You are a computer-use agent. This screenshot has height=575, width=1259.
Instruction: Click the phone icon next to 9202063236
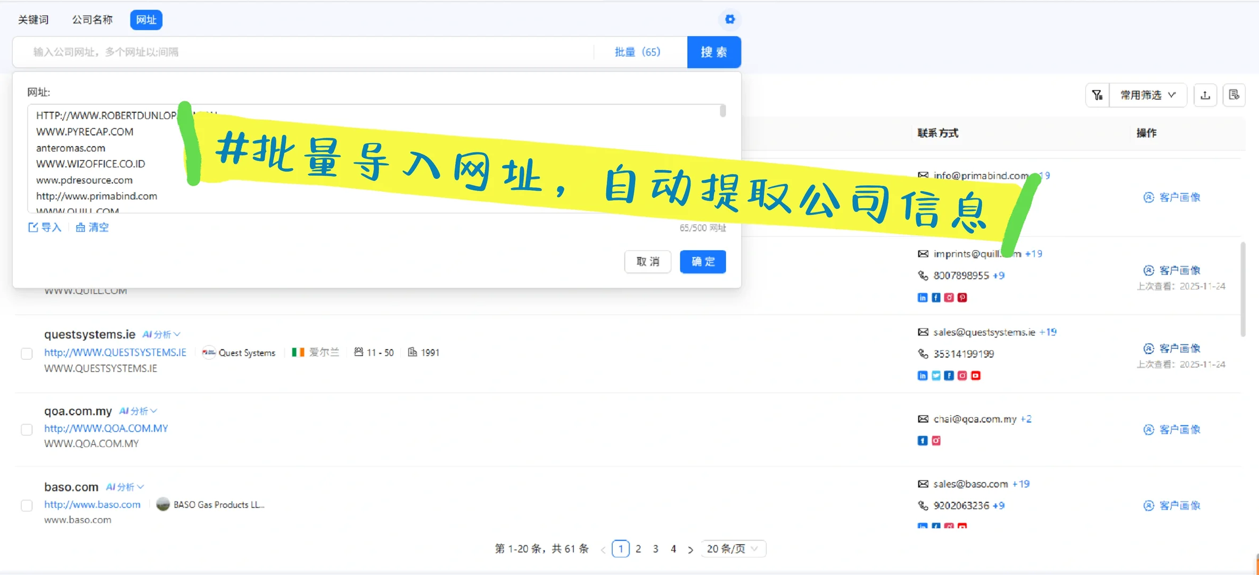pos(923,506)
